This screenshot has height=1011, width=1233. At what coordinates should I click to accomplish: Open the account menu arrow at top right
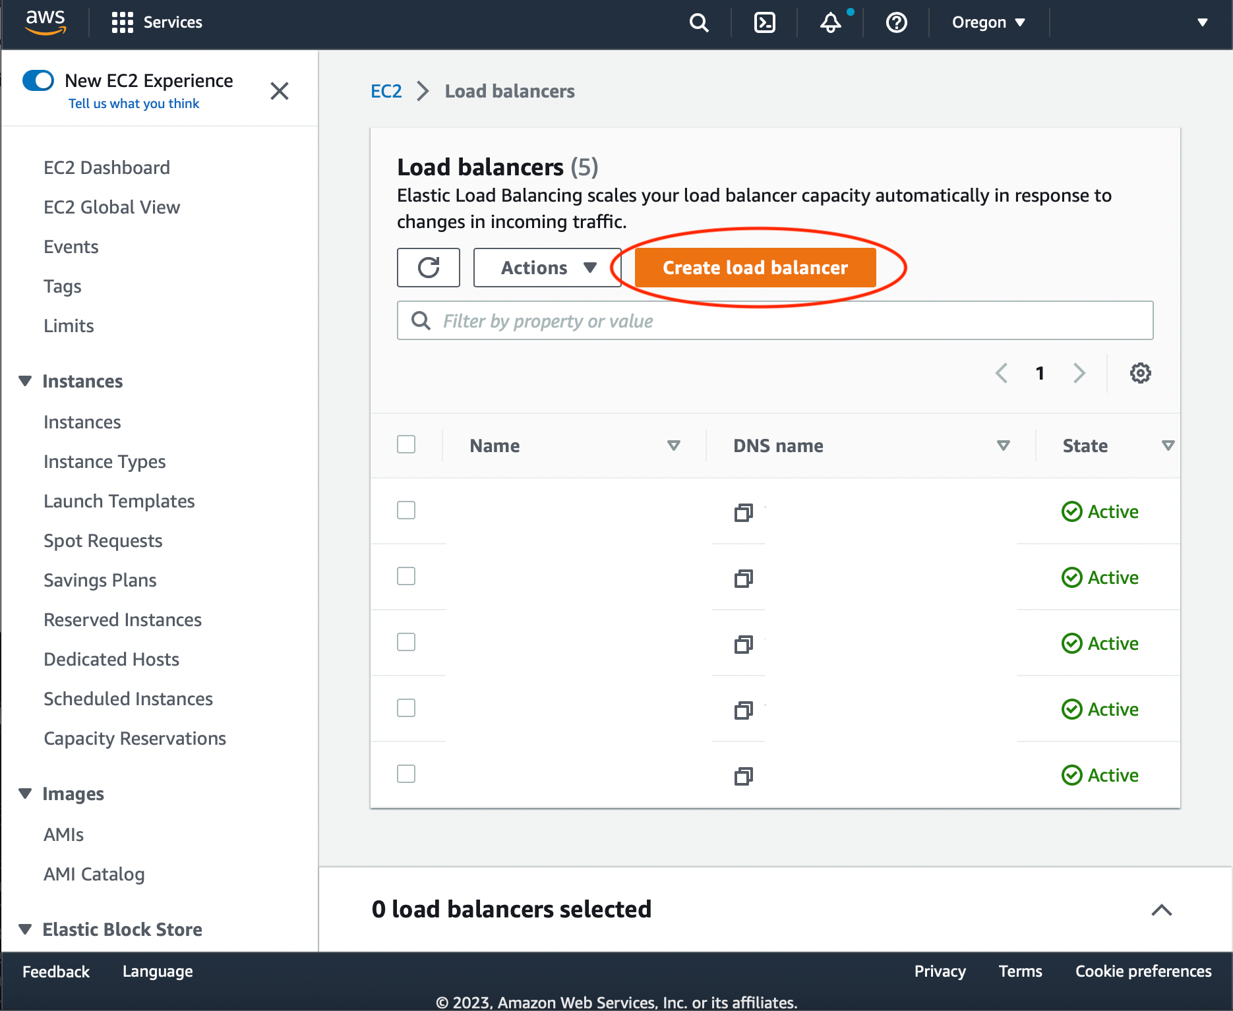[1203, 22]
